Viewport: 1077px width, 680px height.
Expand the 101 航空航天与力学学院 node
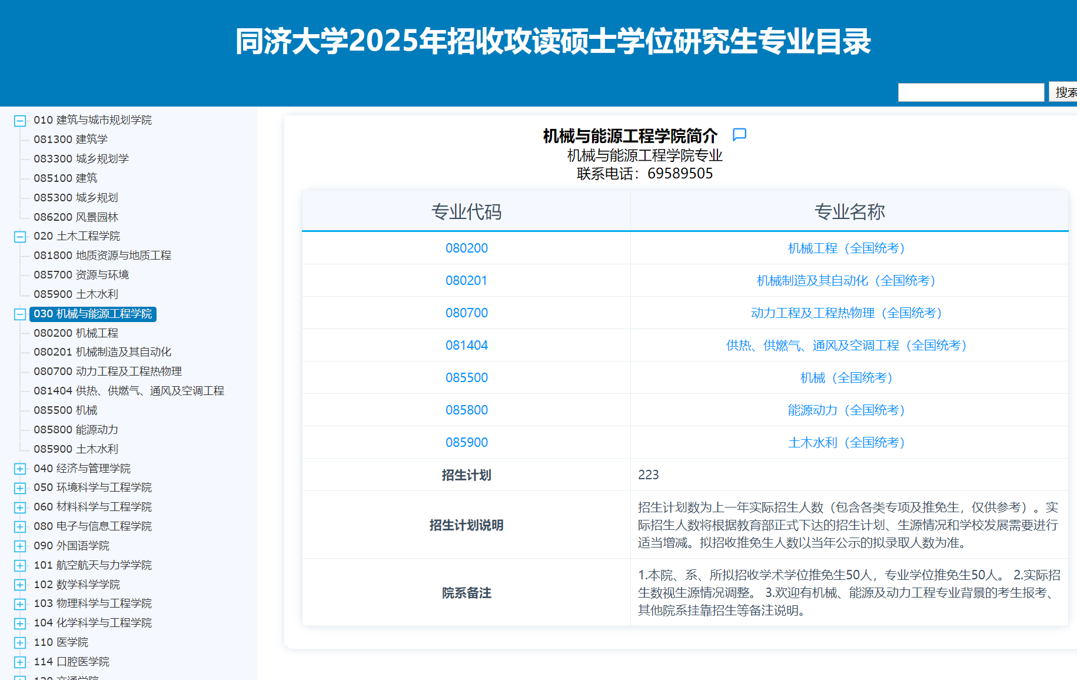click(x=20, y=566)
